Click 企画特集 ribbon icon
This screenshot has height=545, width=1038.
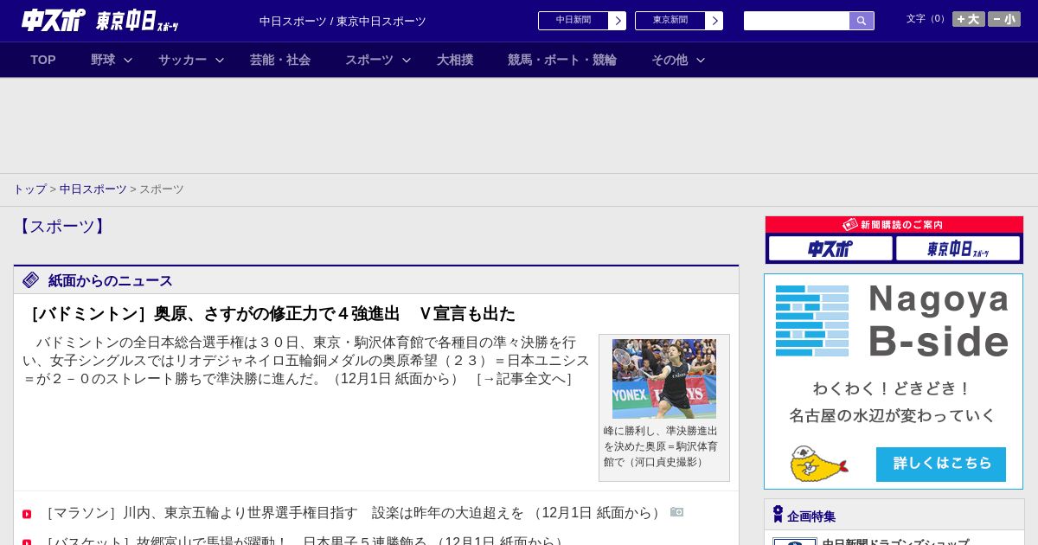point(778,514)
